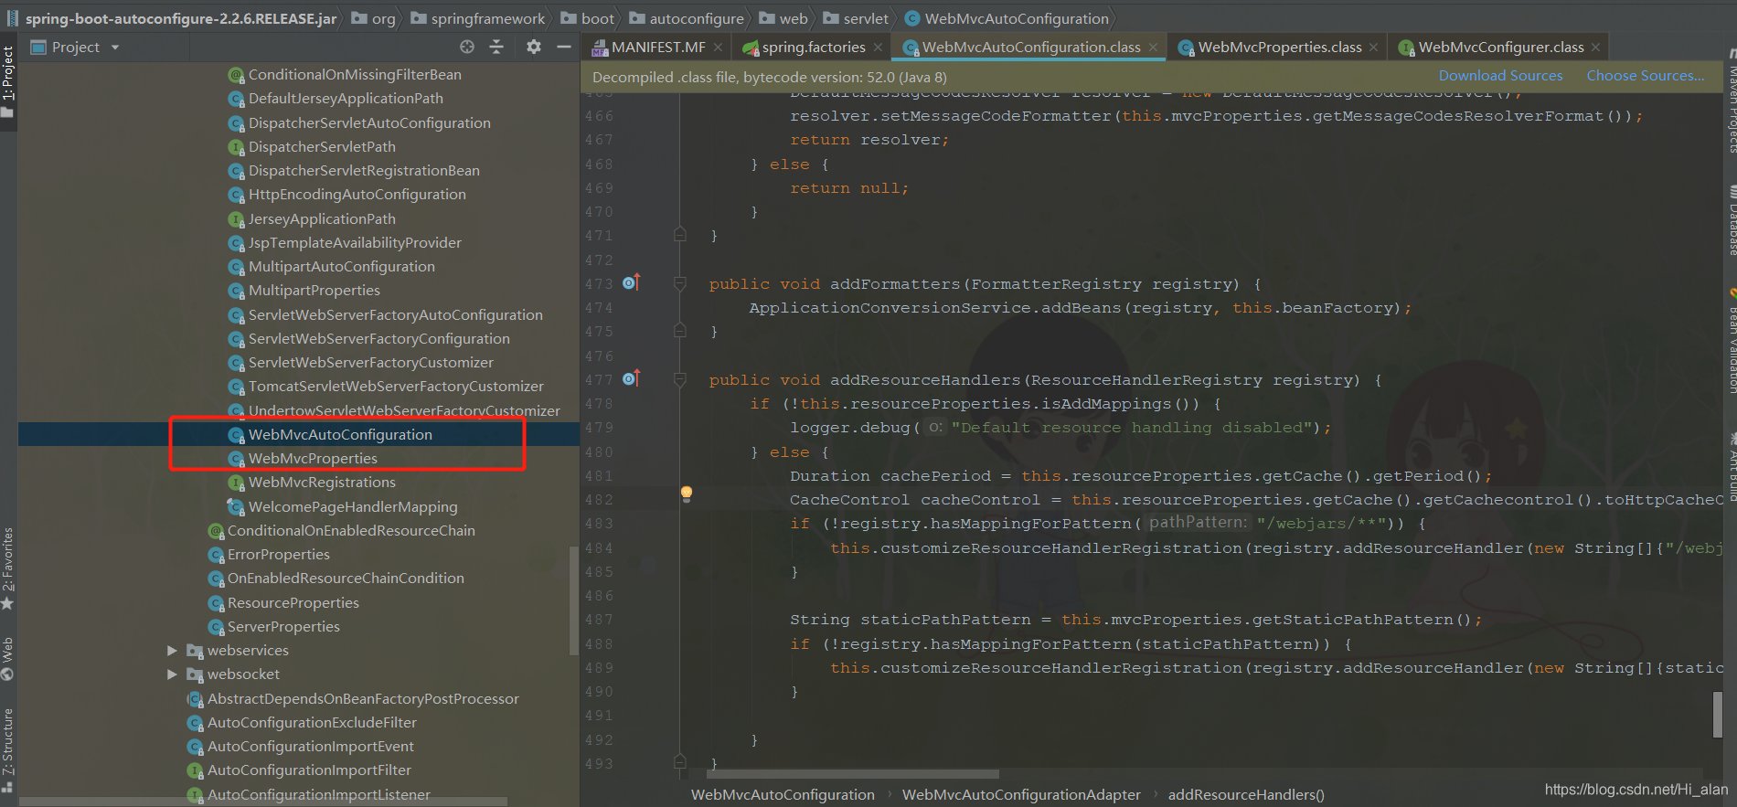Select WelcomePageHandlerMapping in tree
The image size is (1737, 807).
click(x=353, y=507)
